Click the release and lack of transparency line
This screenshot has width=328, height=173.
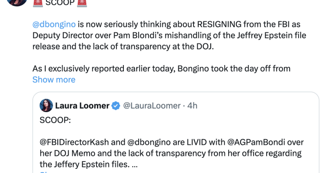[123, 47]
